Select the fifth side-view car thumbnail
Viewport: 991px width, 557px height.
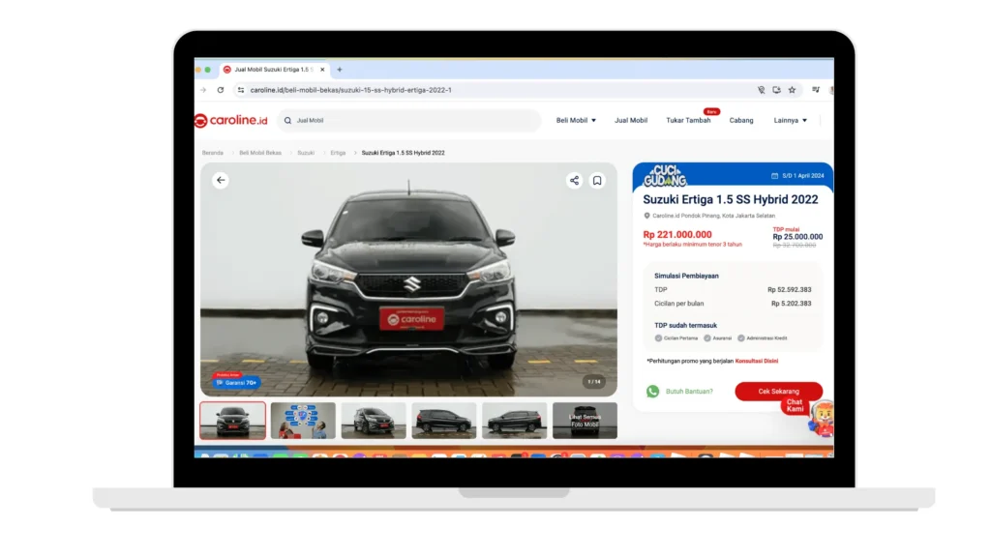click(x=515, y=421)
